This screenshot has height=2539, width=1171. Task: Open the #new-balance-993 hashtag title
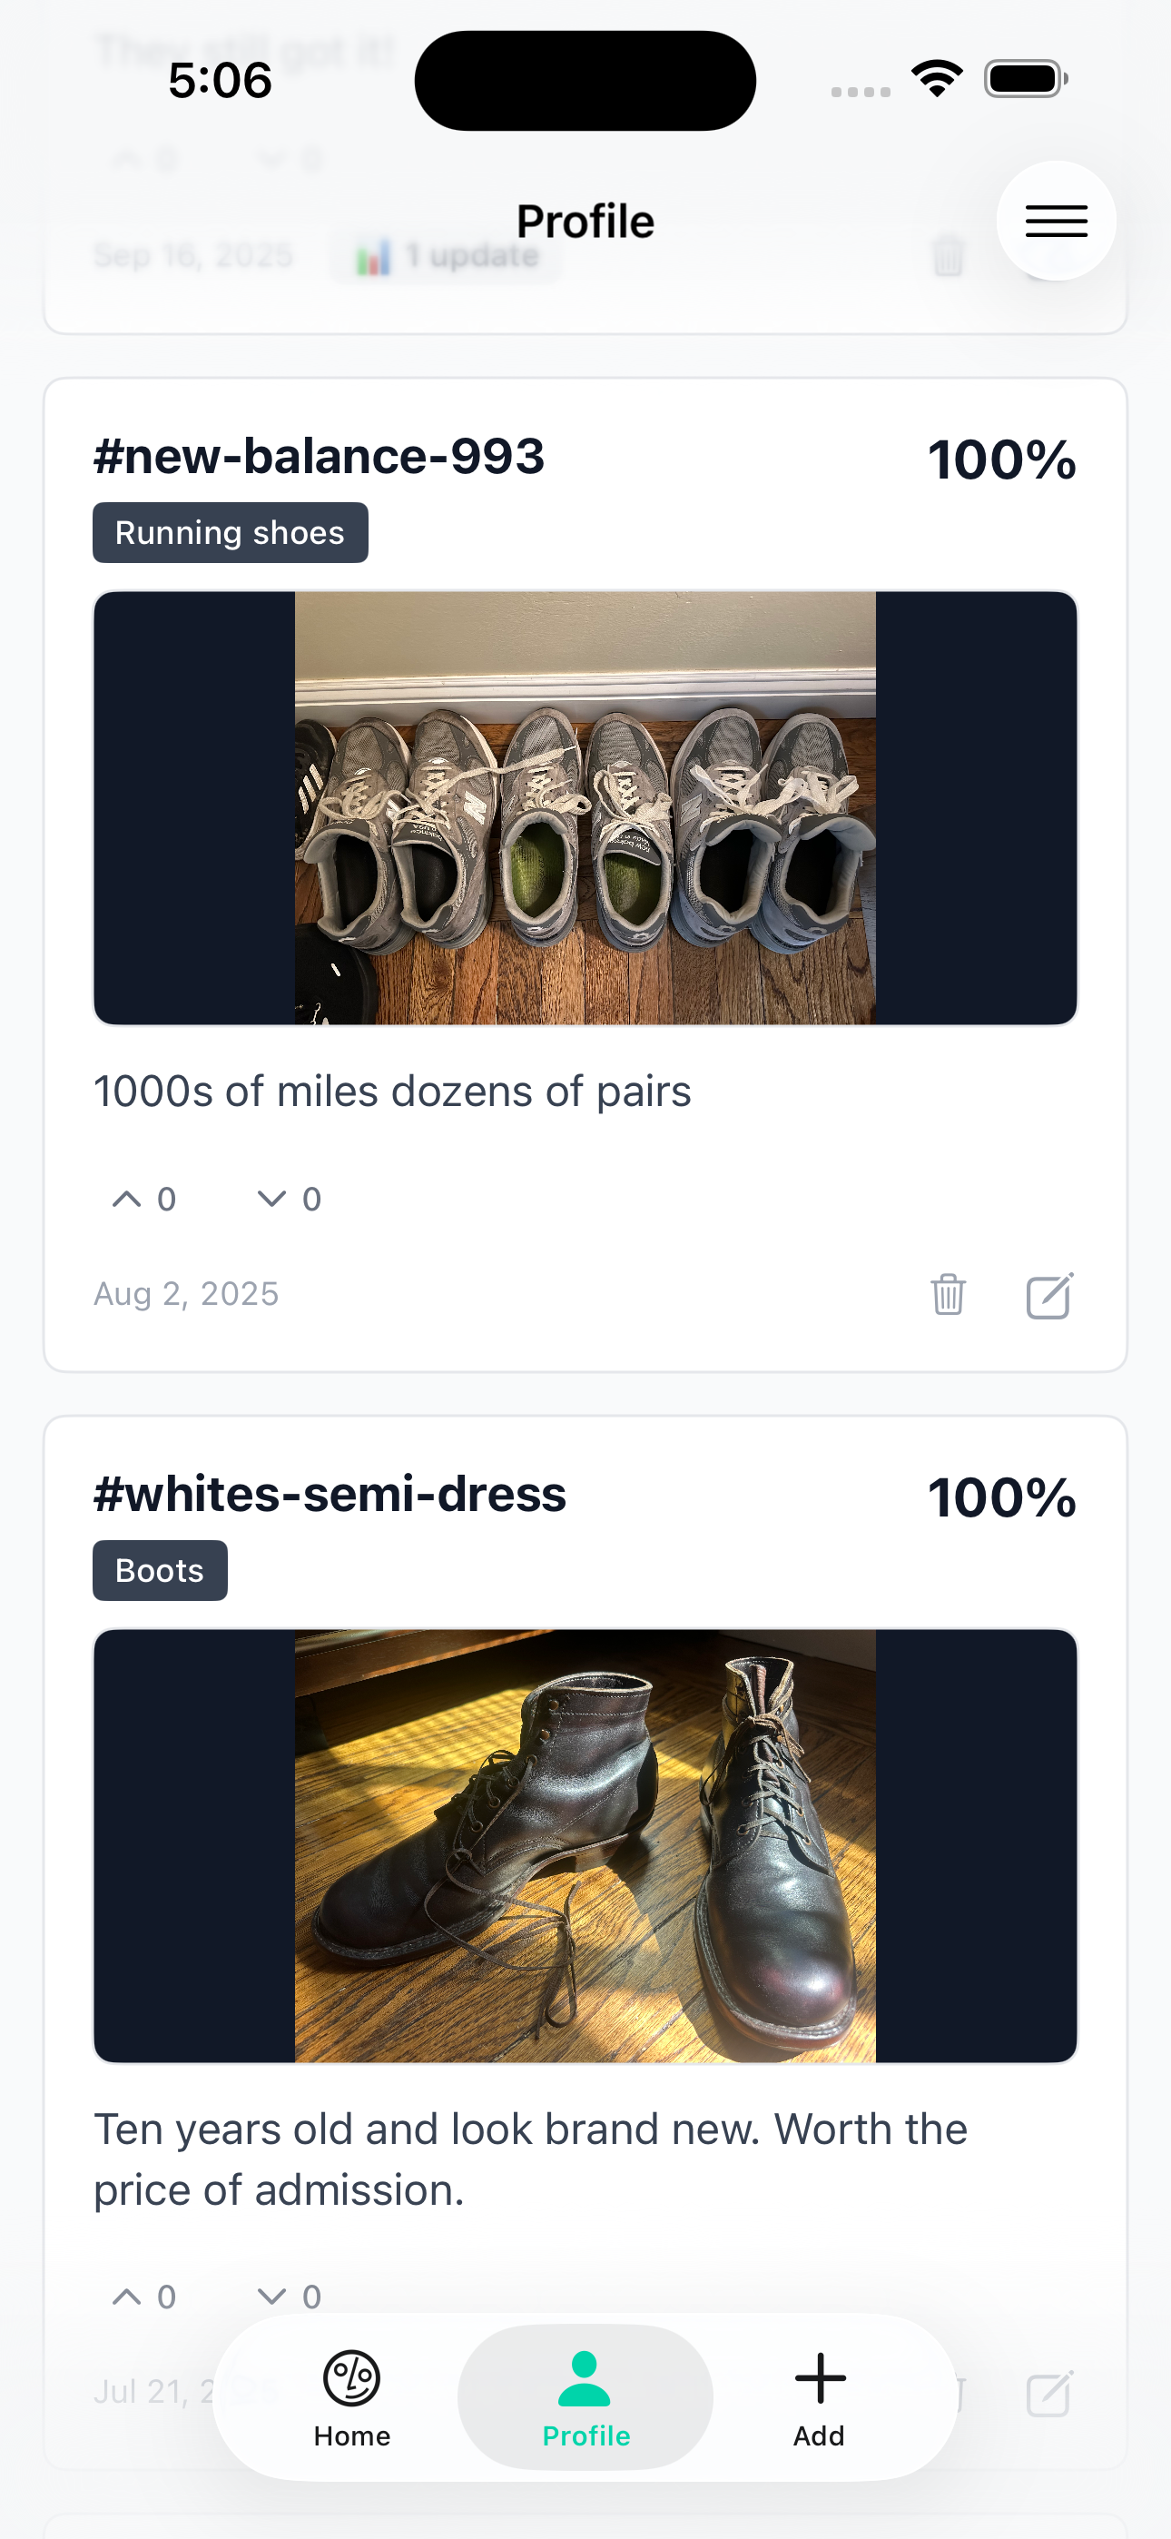(319, 457)
